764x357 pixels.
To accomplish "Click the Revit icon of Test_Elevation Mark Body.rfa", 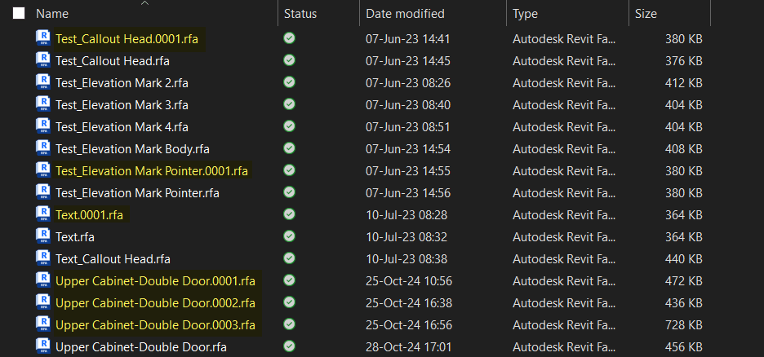I will click(x=43, y=148).
